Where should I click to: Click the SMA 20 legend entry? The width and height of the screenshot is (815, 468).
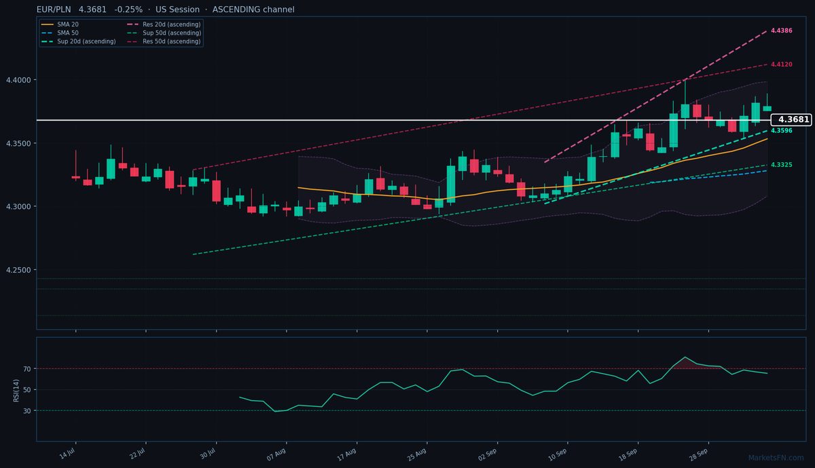click(60, 24)
